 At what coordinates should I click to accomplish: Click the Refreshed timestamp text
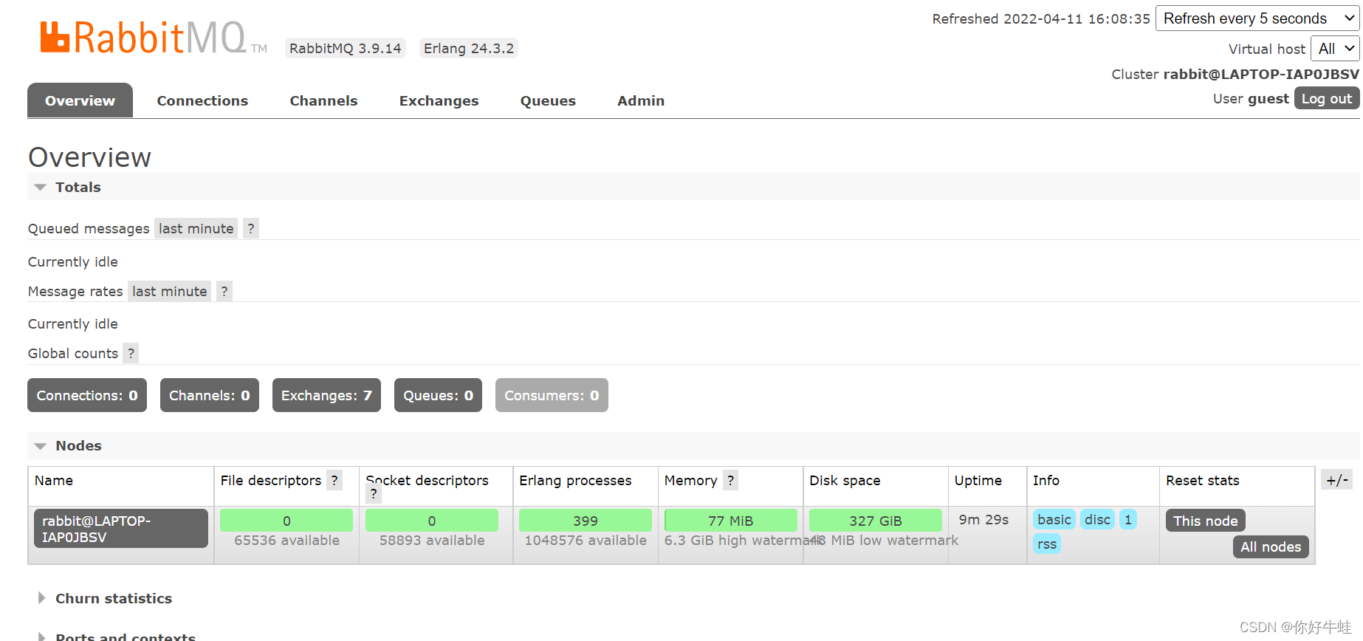pos(1041,18)
